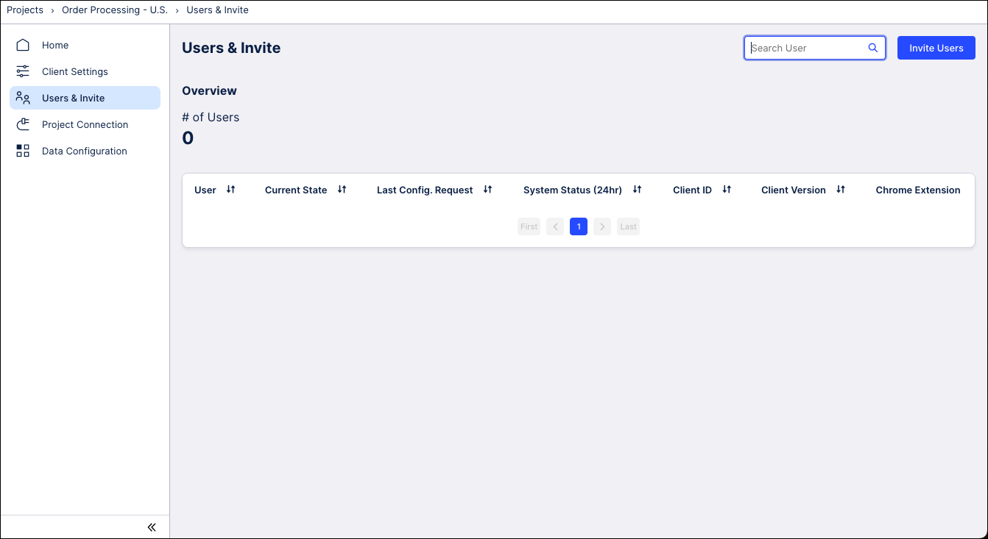Viewport: 988px width, 539px height.
Task: Click the user count value 0
Action: (188, 138)
